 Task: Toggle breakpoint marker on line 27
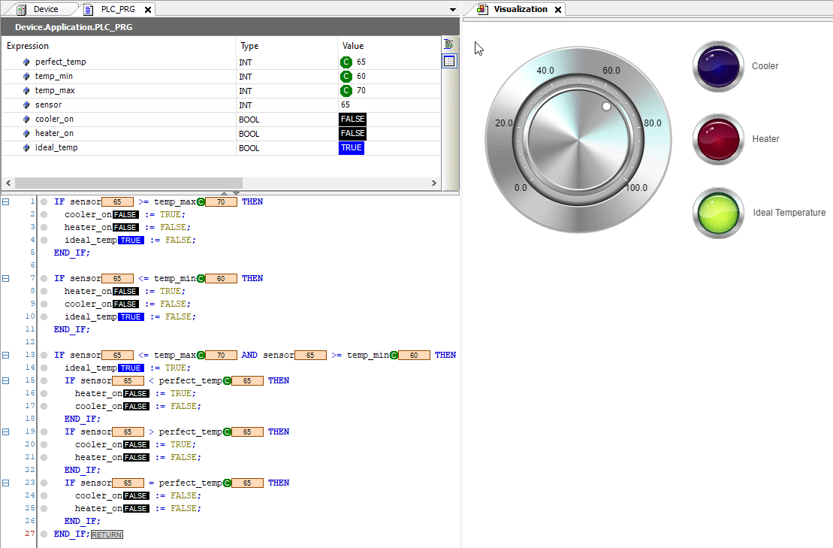click(44, 534)
